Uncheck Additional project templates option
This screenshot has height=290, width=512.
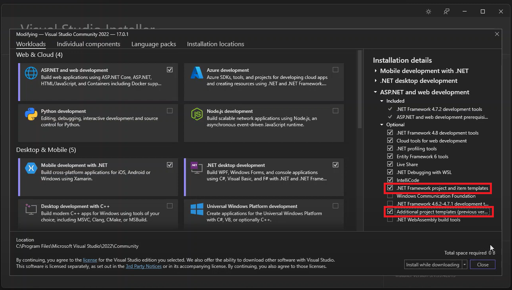(390, 212)
